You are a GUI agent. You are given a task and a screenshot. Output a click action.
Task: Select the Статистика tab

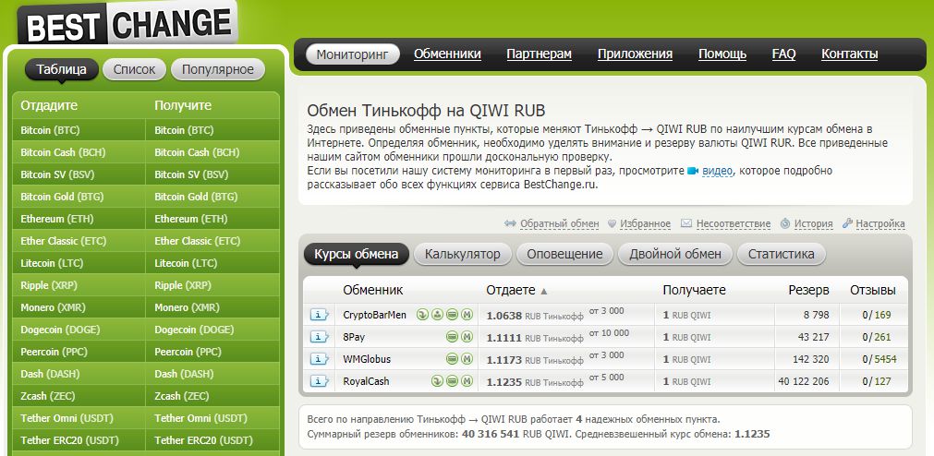click(781, 254)
